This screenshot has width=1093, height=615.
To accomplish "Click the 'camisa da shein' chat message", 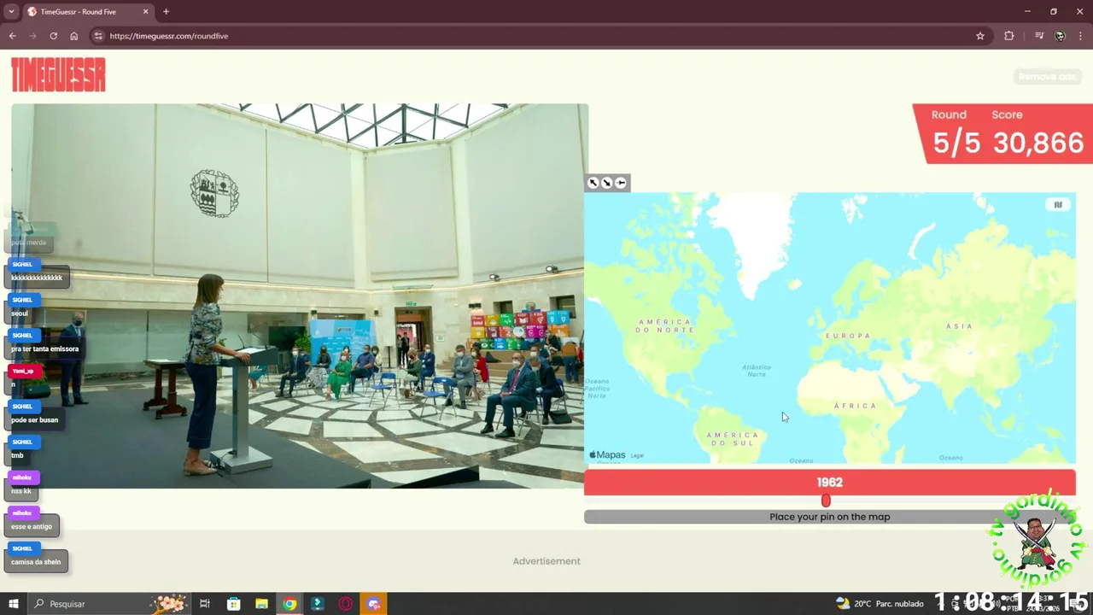I will tap(36, 562).
